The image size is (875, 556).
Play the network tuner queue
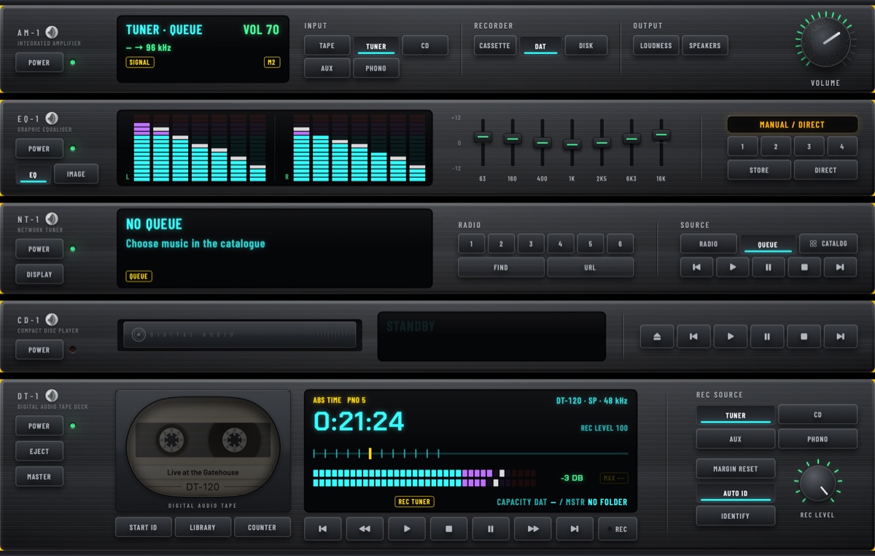[x=733, y=267]
